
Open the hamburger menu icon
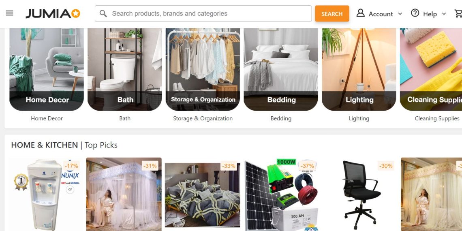coord(9,13)
